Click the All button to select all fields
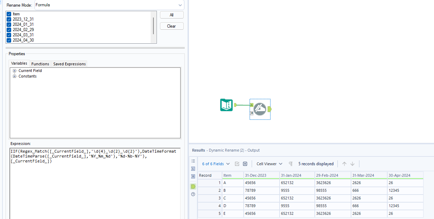 (172, 15)
